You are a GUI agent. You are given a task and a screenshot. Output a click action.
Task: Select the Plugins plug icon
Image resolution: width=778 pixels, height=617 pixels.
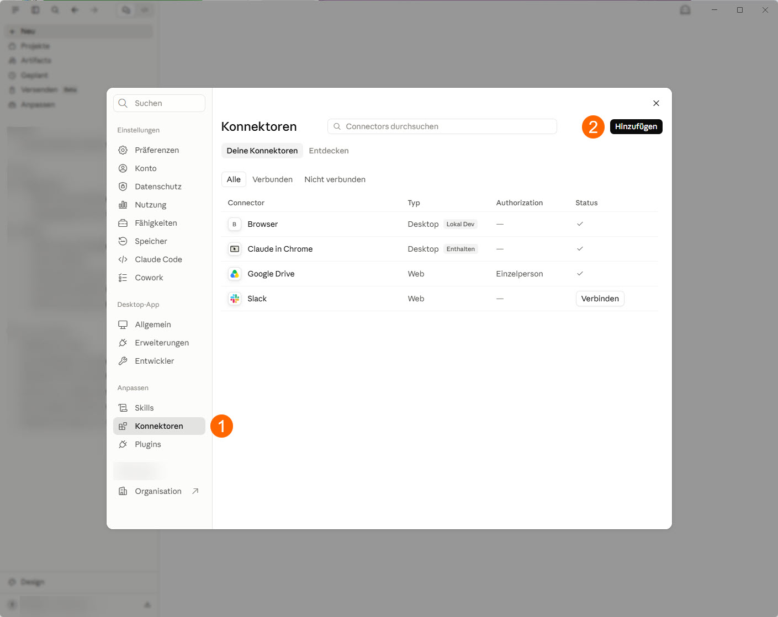tap(123, 444)
